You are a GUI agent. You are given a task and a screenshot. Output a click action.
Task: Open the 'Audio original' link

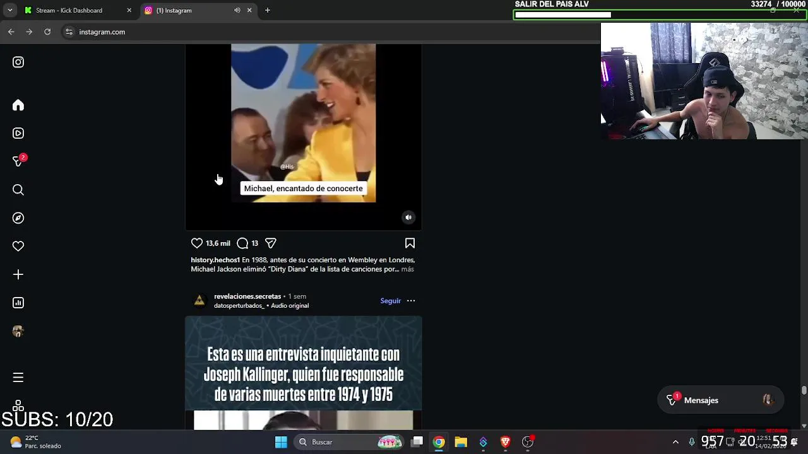click(x=290, y=306)
